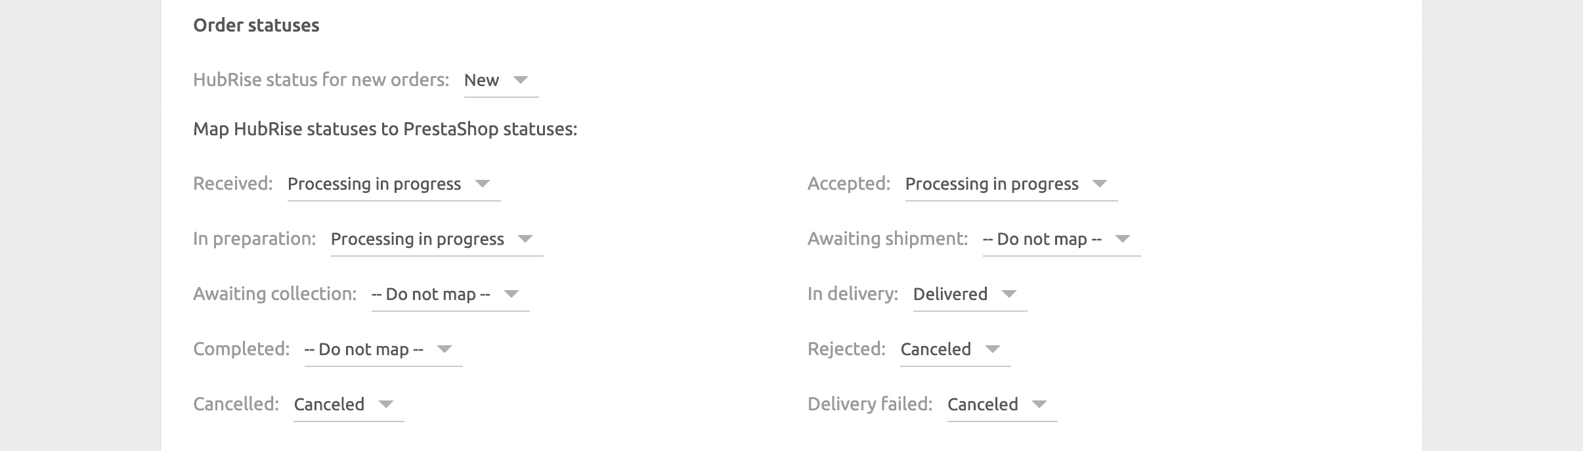Screen dimensions: 1583x451
Task: Open the Rejected dropdown set to Canceled
Action: point(936,349)
